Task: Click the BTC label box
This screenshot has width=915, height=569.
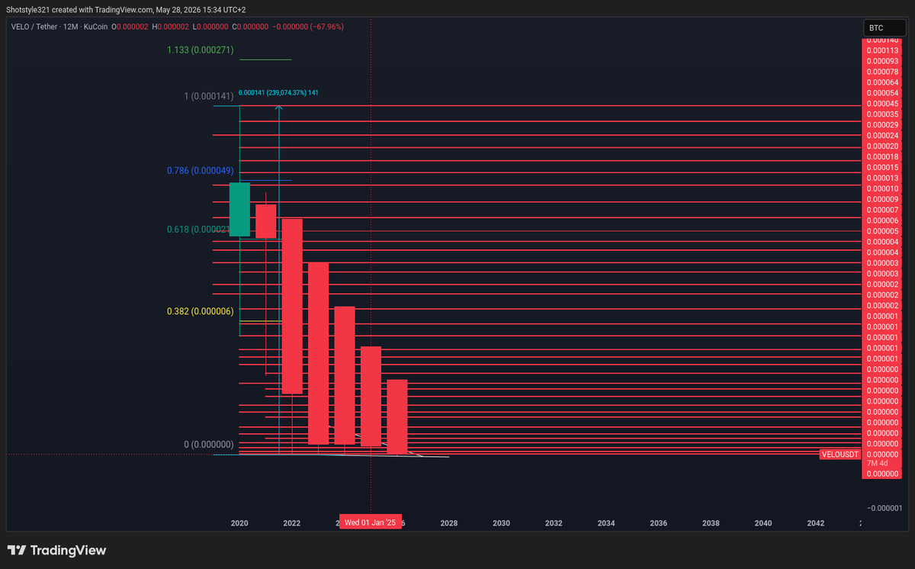Action: [x=886, y=28]
